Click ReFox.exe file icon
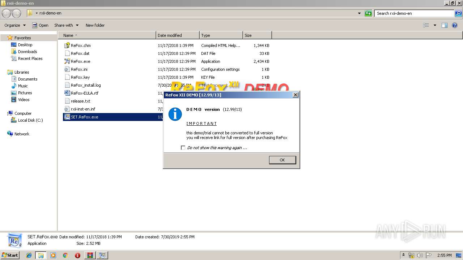The image size is (463, 260). (x=67, y=61)
